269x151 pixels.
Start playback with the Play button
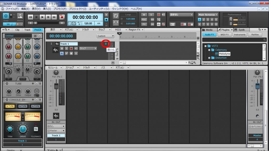click(x=42, y=17)
